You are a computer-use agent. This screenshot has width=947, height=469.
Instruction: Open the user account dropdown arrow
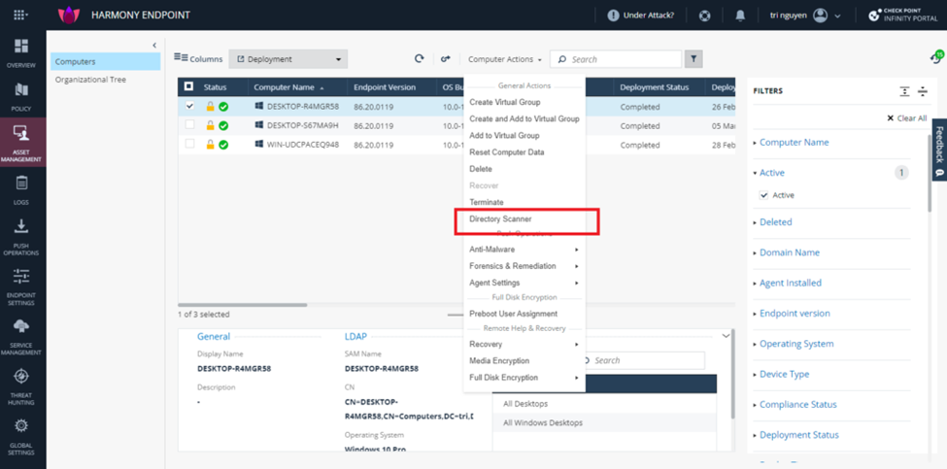[837, 17]
